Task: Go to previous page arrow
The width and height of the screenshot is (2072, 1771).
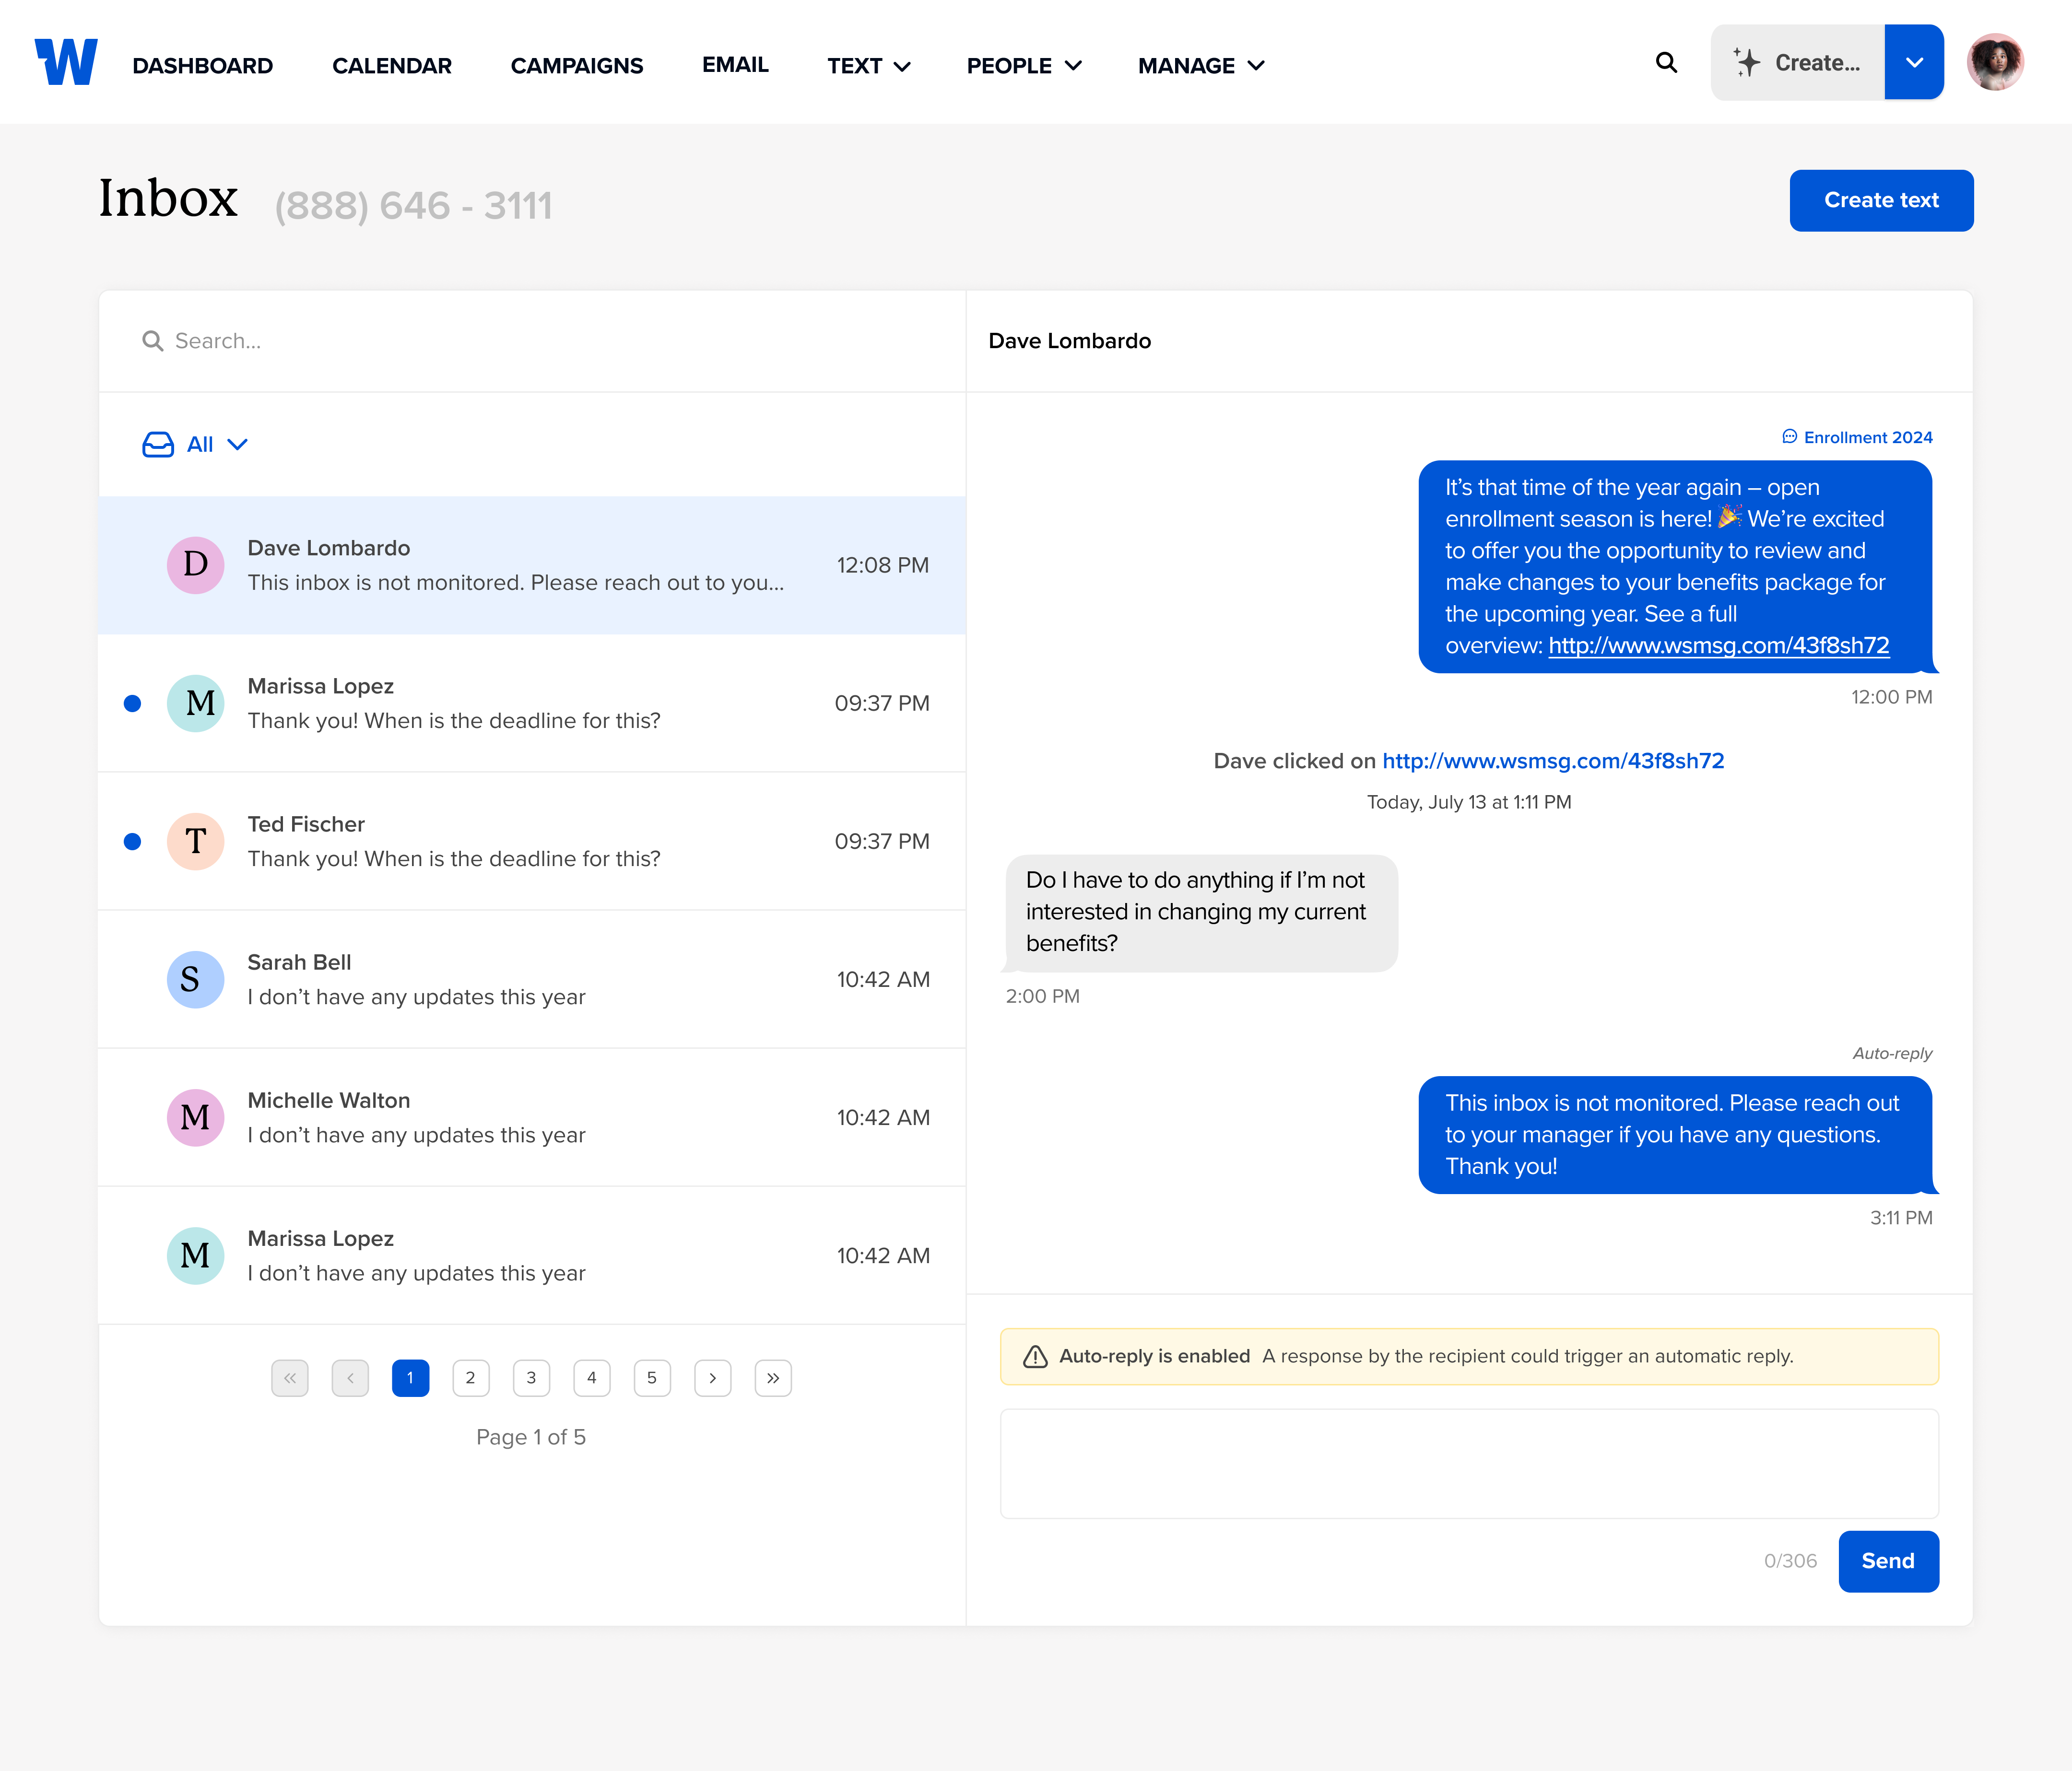Action: tap(350, 1378)
